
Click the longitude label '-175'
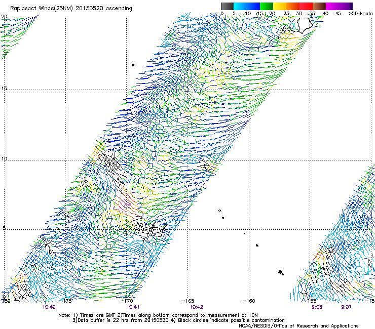(x=65, y=301)
